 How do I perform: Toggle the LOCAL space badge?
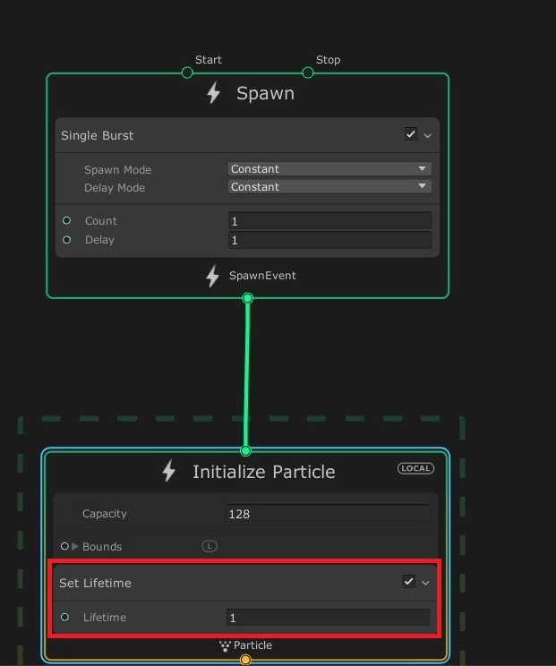pyautogui.click(x=415, y=468)
